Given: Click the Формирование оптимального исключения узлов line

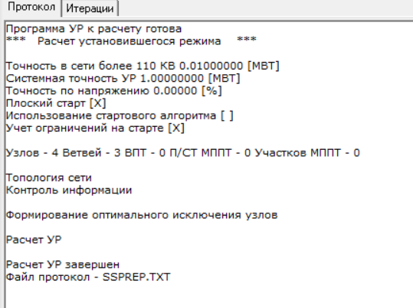Looking at the screenshot, I should click(142, 216).
